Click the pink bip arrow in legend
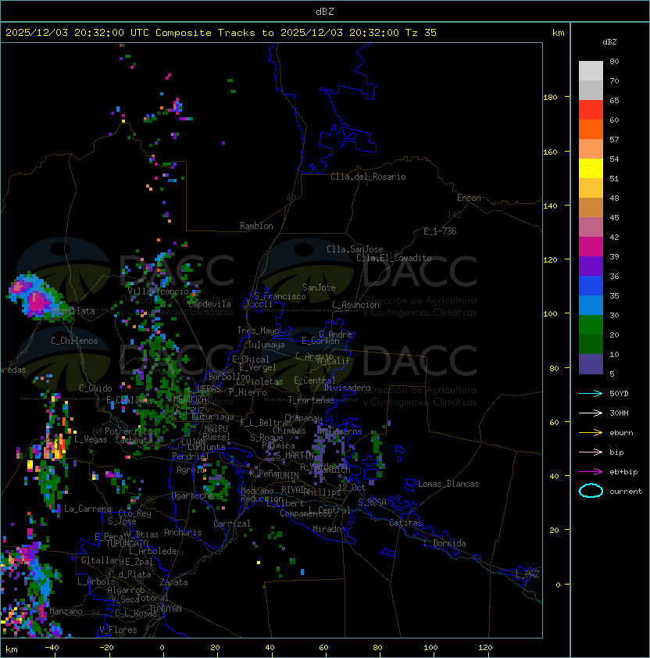Screen dimensions: 650x658 tap(591, 452)
